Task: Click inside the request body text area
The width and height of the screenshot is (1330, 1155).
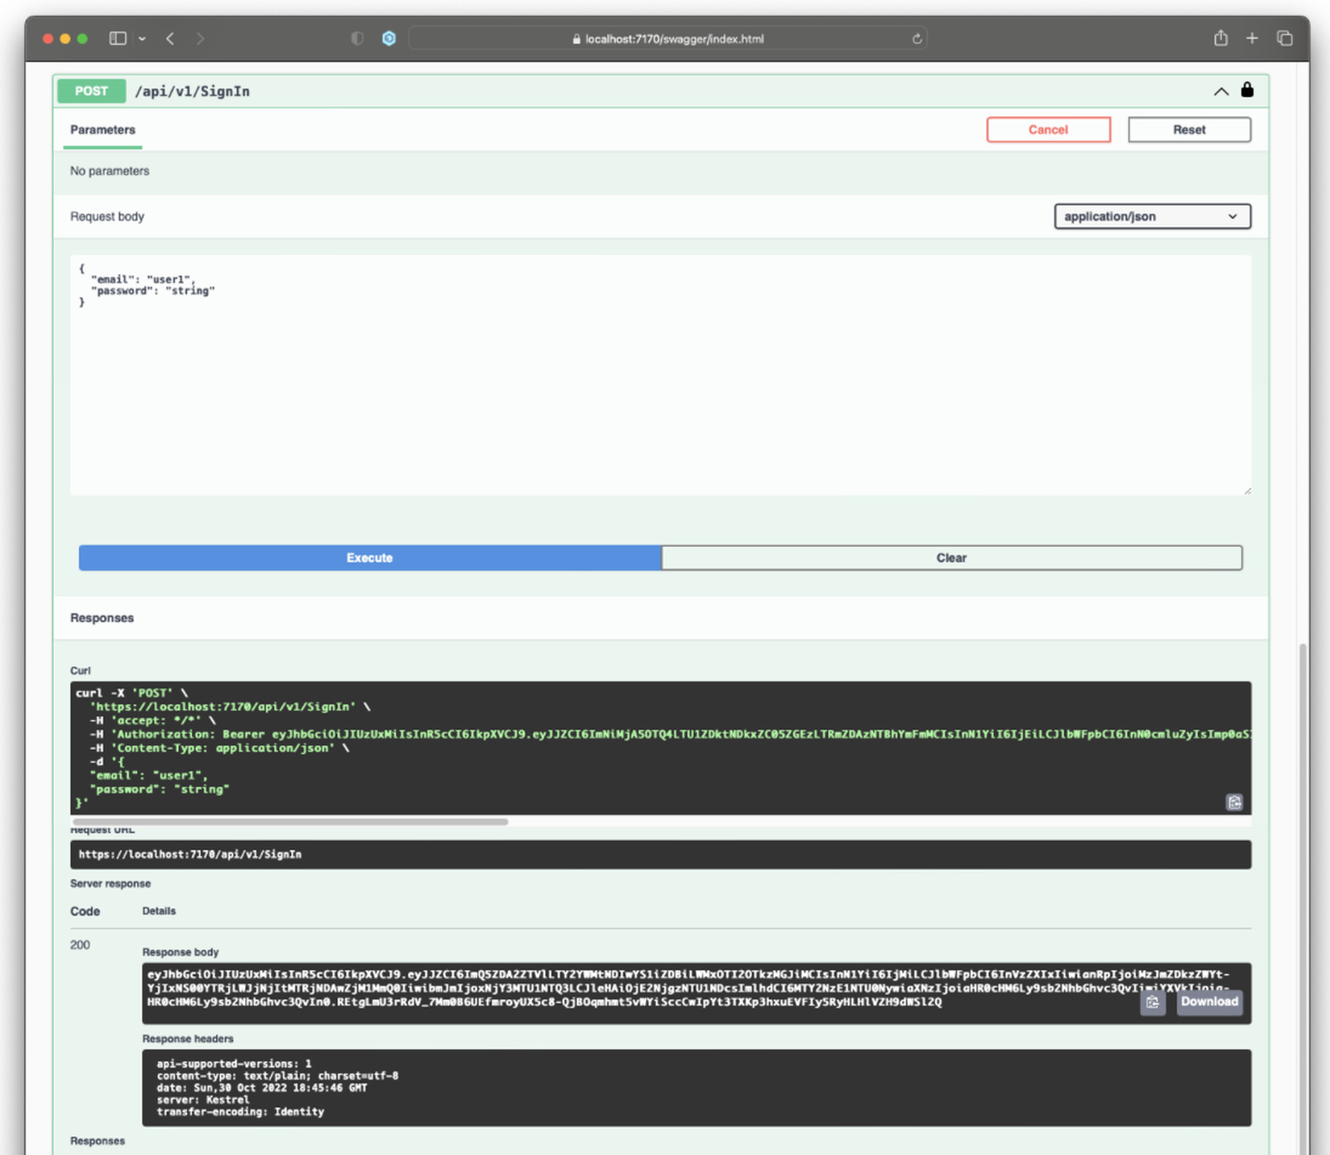Action: point(661,375)
